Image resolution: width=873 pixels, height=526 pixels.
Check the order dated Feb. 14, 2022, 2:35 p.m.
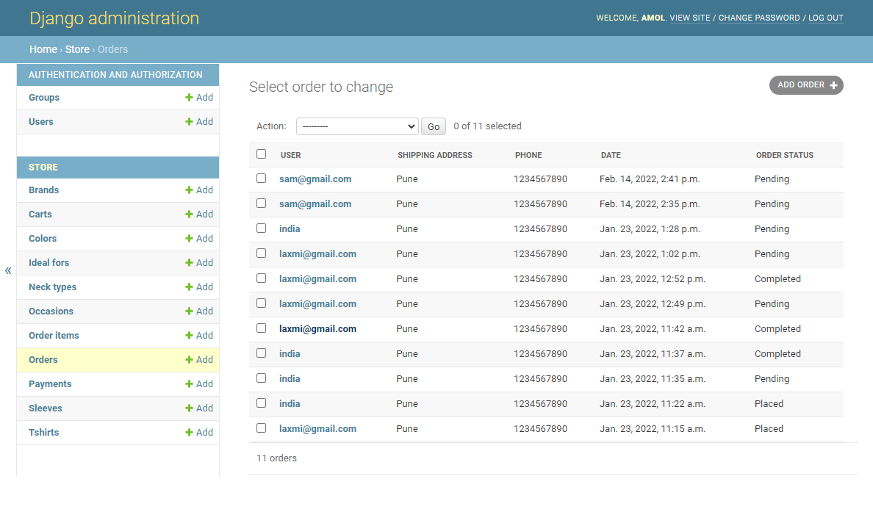coord(261,203)
